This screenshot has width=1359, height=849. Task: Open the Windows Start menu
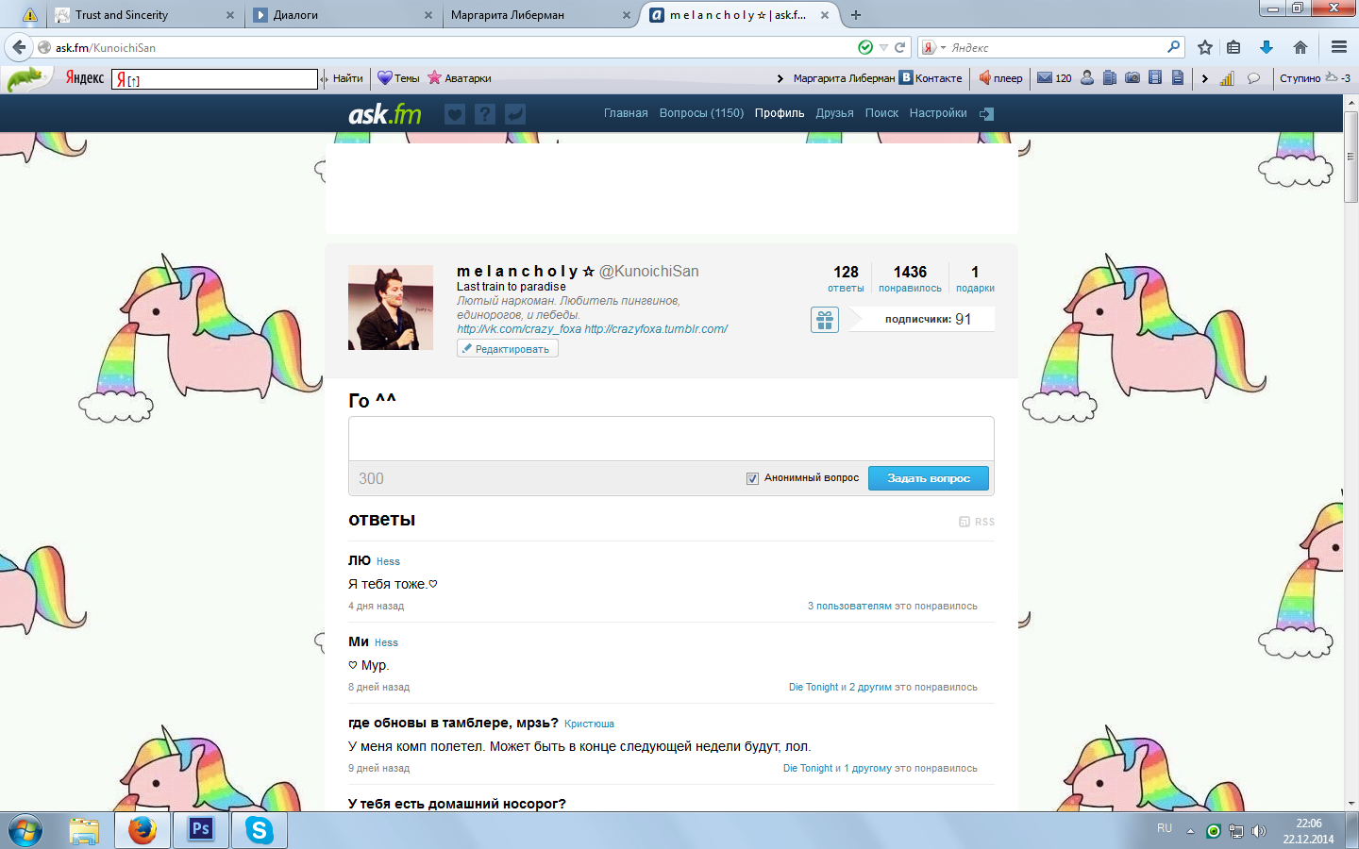pos(25,830)
